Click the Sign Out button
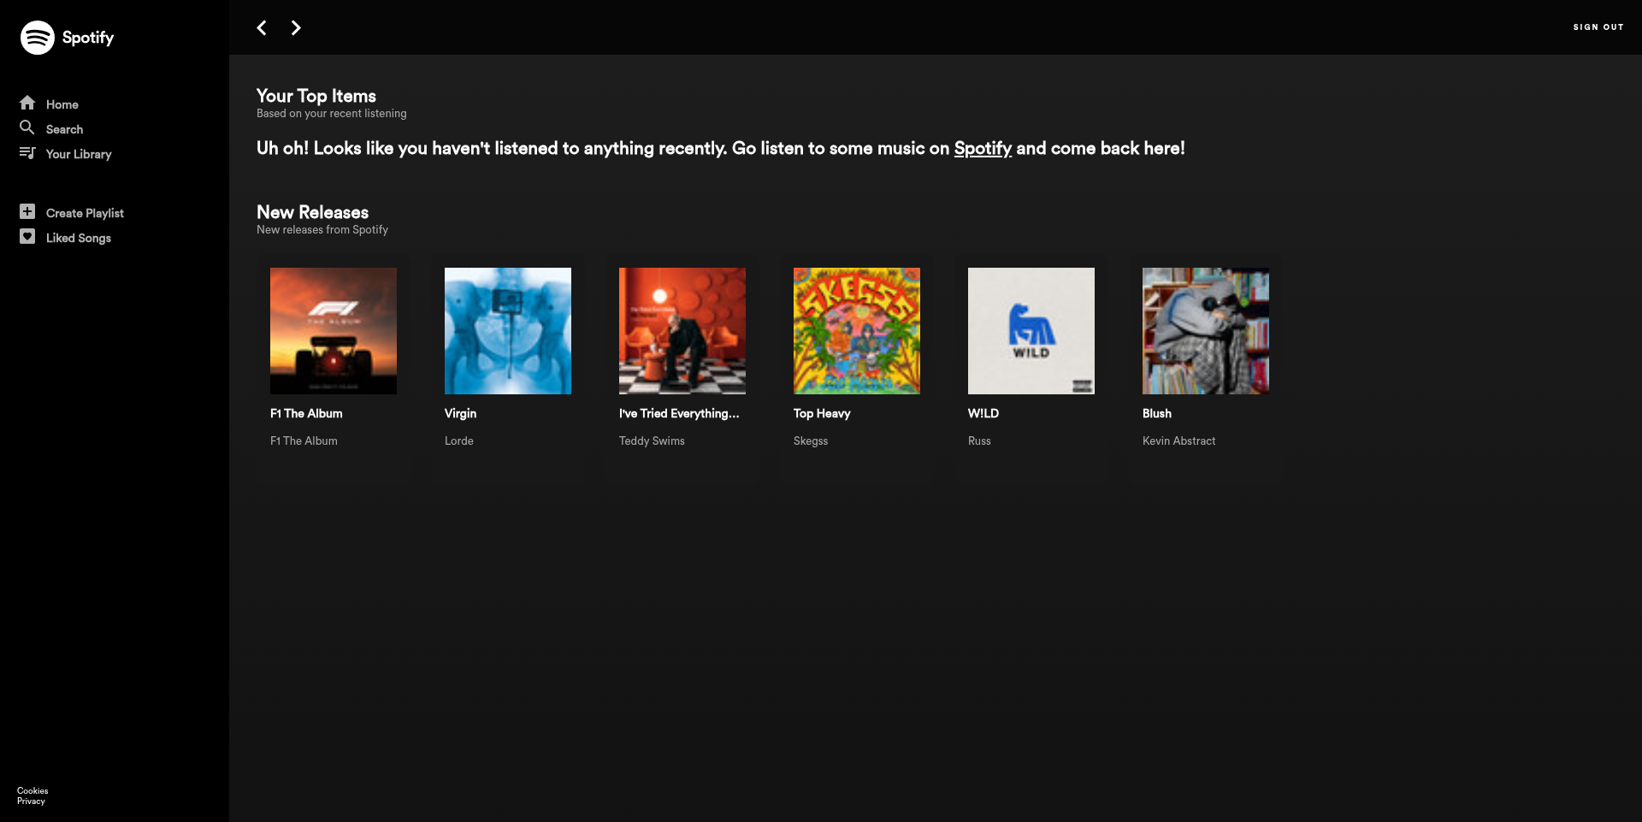The width and height of the screenshot is (1642, 822). [1598, 27]
